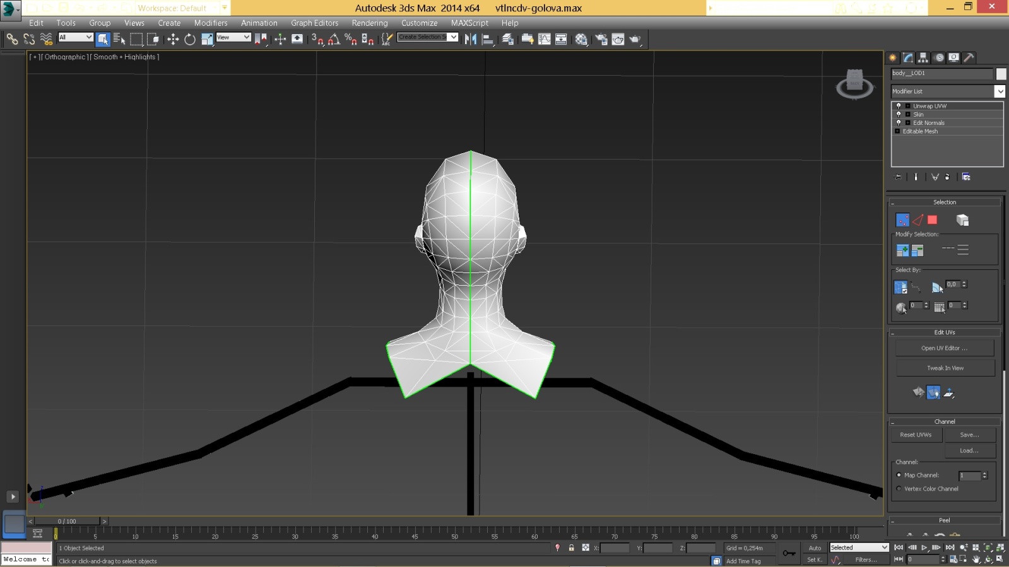Open the Modifier List dropdown
The width and height of the screenshot is (1009, 567).
pyautogui.click(x=948, y=91)
